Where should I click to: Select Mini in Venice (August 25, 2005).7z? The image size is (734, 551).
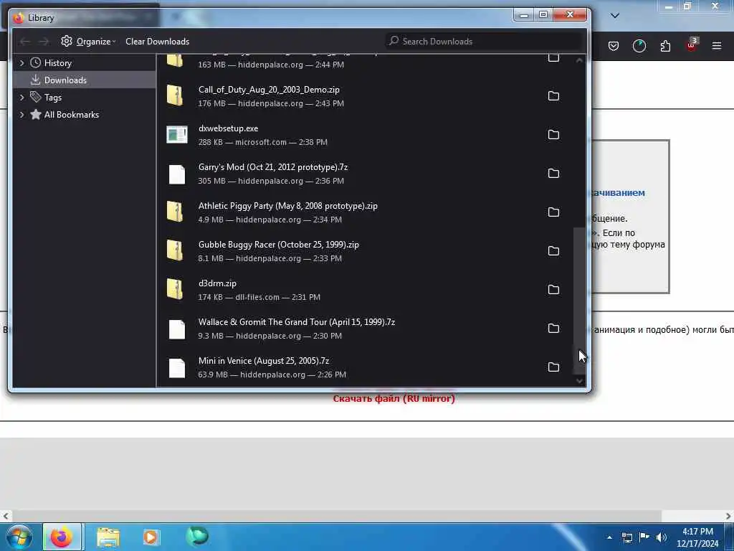pos(365,367)
